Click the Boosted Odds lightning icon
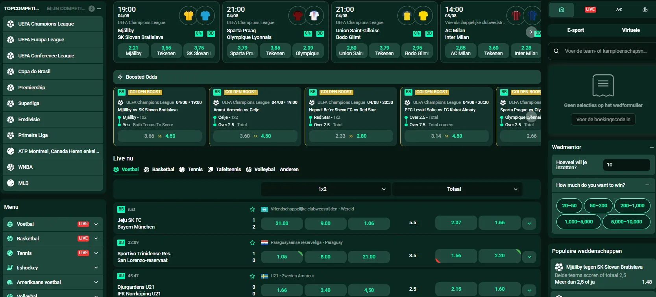The height and width of the screenshot is (297, 656). click(x=120, y=77)
